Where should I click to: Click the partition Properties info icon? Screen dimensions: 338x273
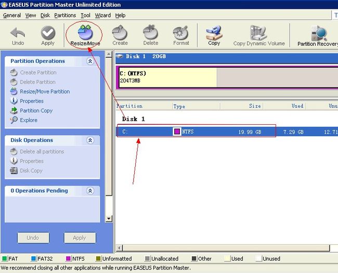(x=14, y=101)
